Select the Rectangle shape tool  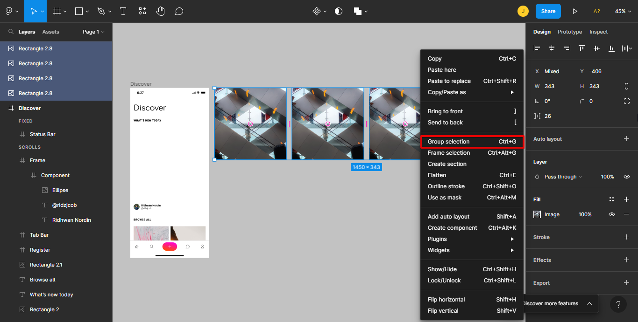pos(79,11)
